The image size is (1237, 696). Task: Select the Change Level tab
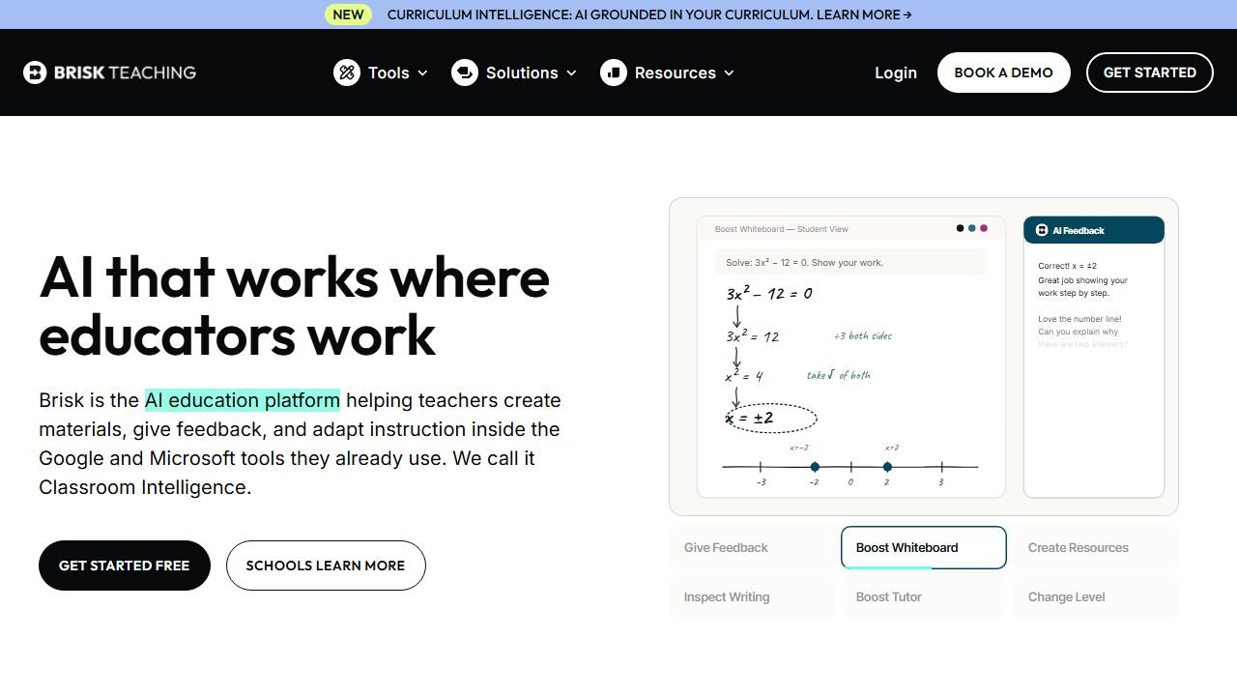coord(1096,596)
